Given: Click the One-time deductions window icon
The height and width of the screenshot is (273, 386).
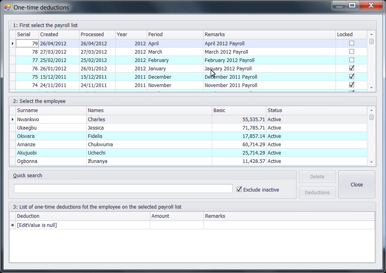Looking at the screenshot, I should tap(7, 7).
